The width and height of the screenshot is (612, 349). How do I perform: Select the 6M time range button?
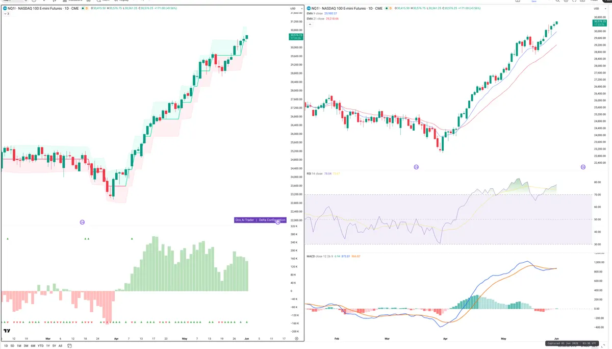point(33,345)
